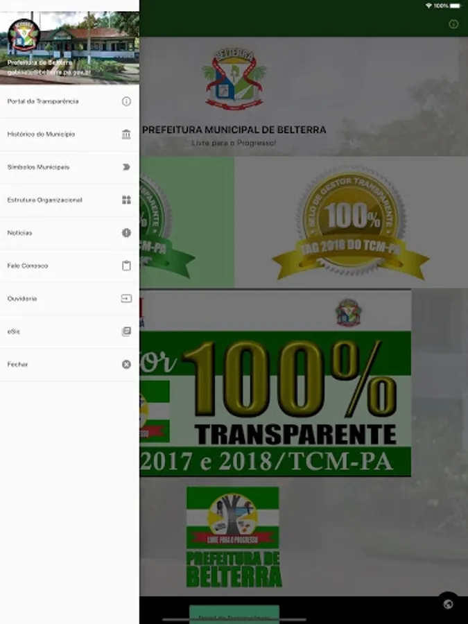Click the green Portal da Transparência button at bottom
This screenshot has width=468, height=624.
234,614
